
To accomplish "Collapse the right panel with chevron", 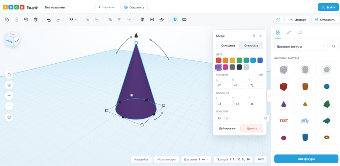I will tap(269, 96).
